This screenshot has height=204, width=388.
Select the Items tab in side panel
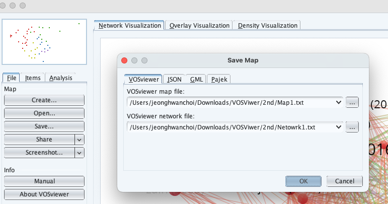click(33, 78)
